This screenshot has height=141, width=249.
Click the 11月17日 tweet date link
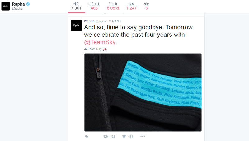click(x=115, y=21)
